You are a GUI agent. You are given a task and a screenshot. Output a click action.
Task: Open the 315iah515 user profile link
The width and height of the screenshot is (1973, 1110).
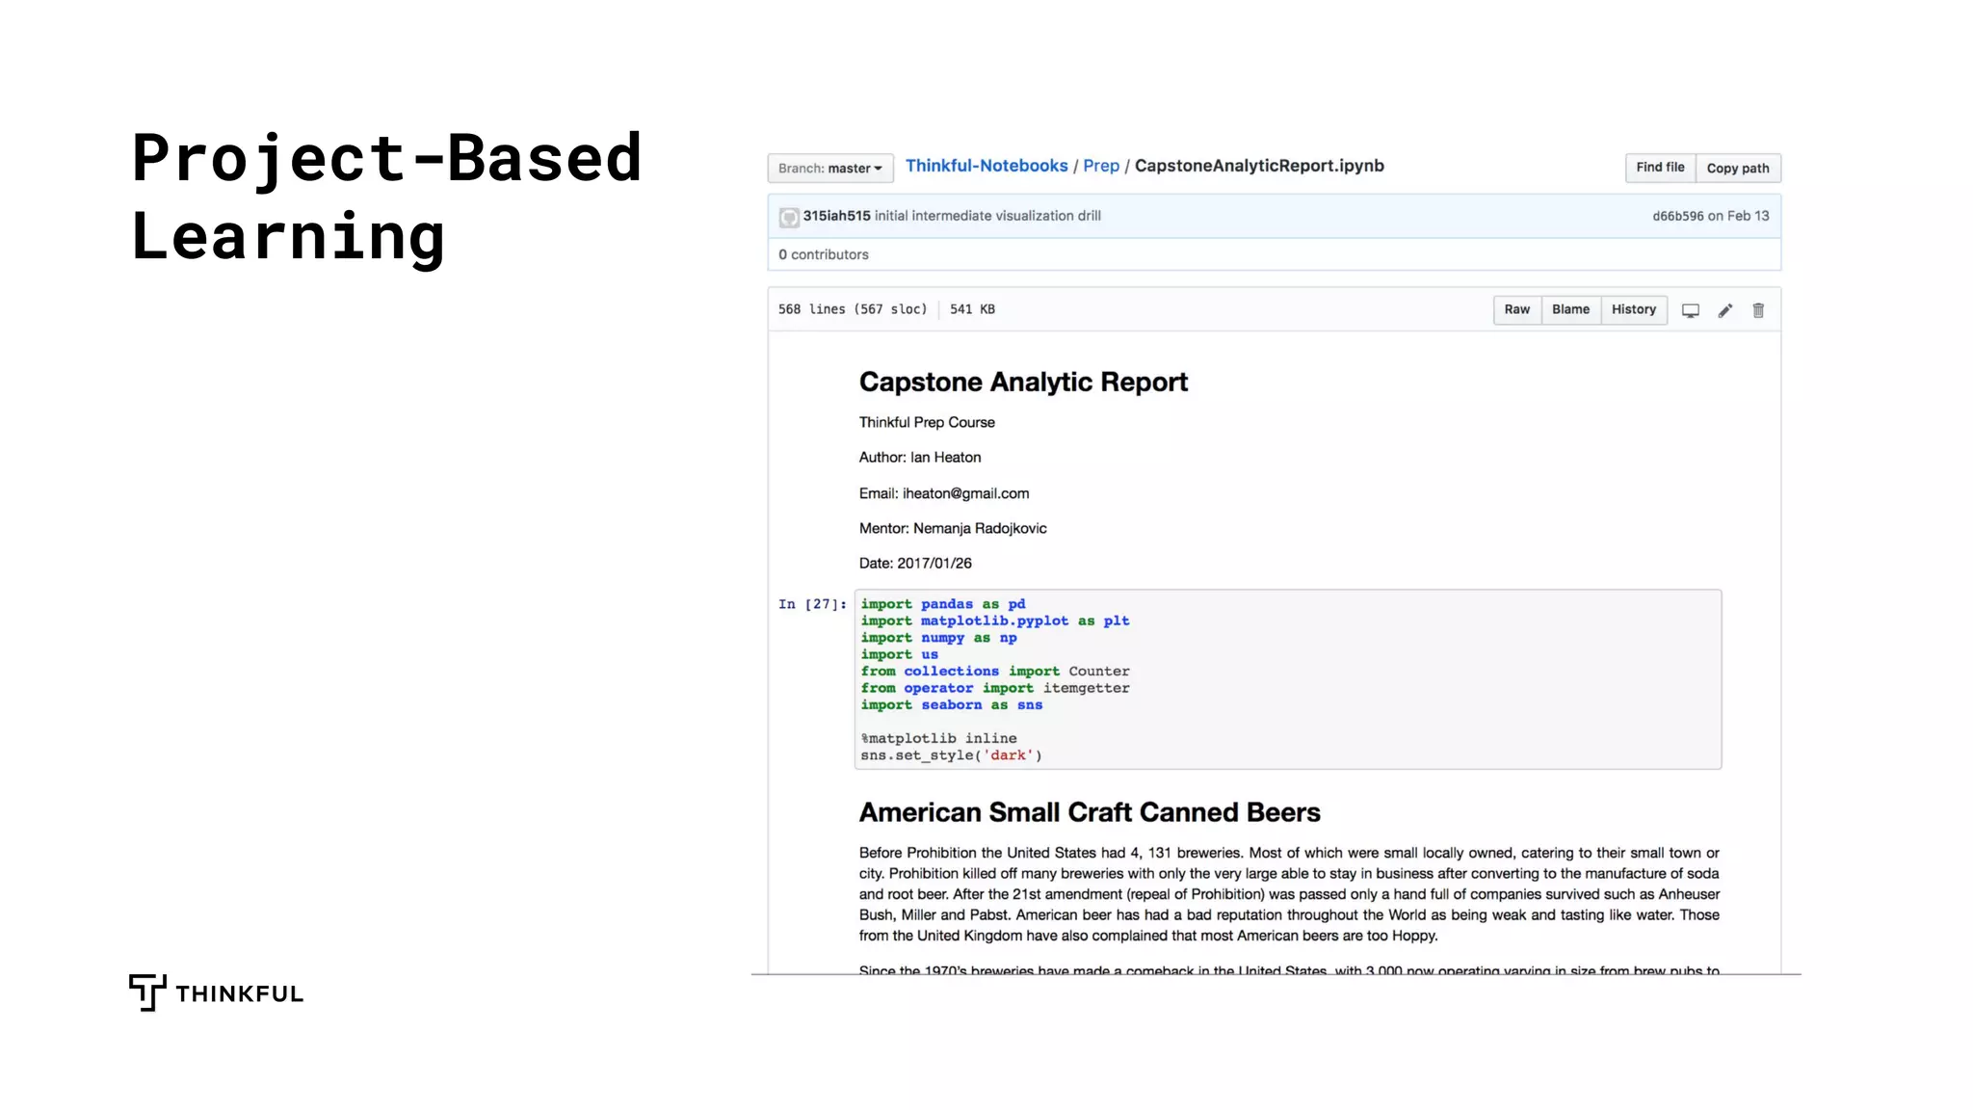[836, 216]
